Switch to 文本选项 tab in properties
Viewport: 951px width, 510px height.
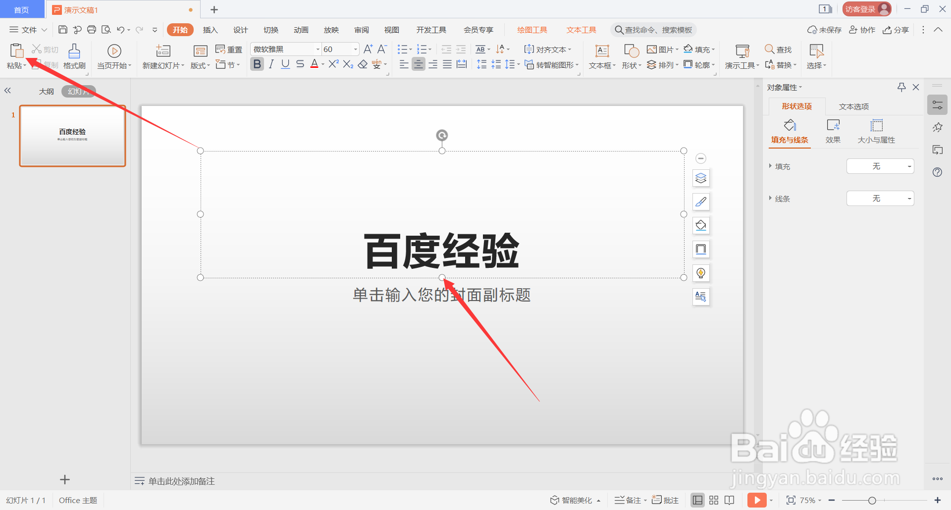tap(853, 106)
